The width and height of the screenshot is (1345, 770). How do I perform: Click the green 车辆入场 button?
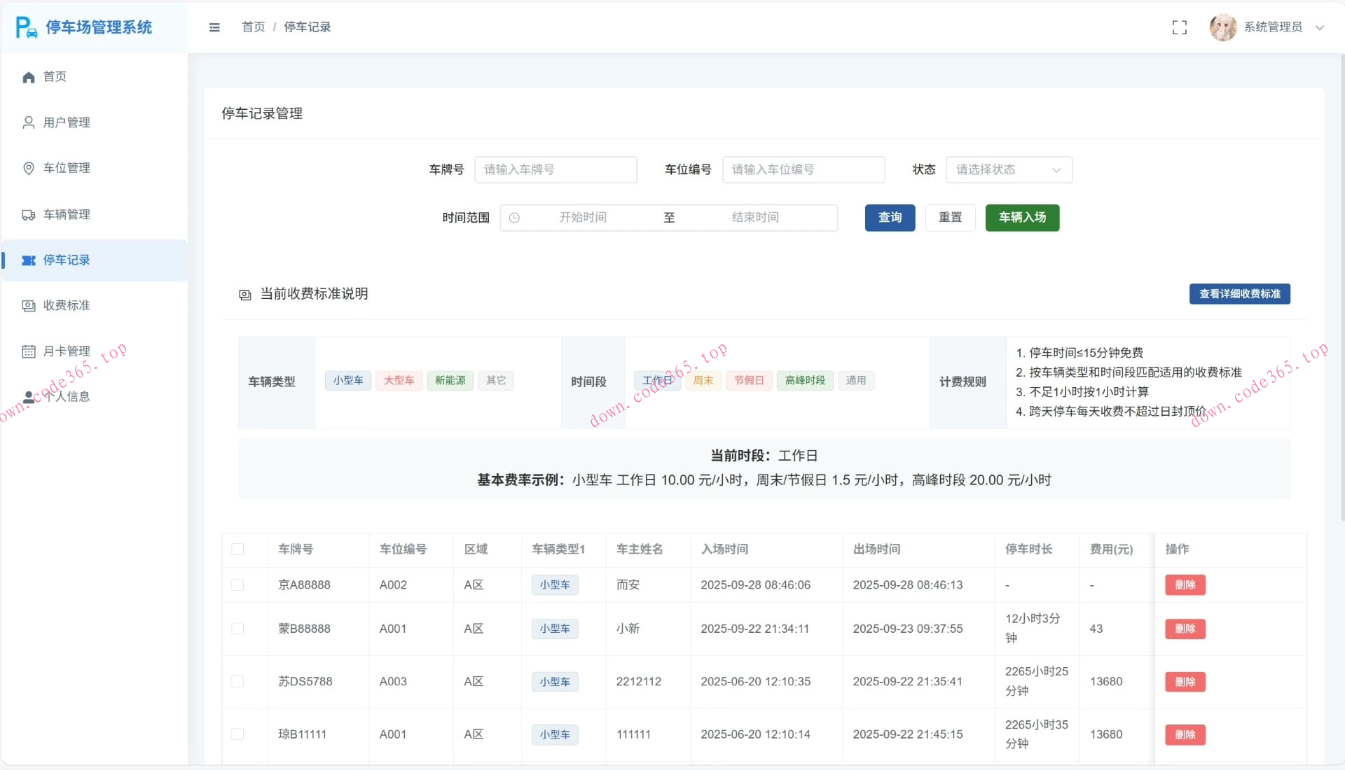(1021, 218)
